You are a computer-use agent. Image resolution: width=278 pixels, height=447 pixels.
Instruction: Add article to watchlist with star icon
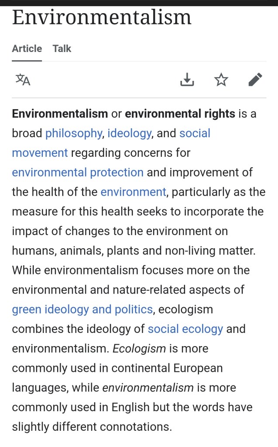221,80
